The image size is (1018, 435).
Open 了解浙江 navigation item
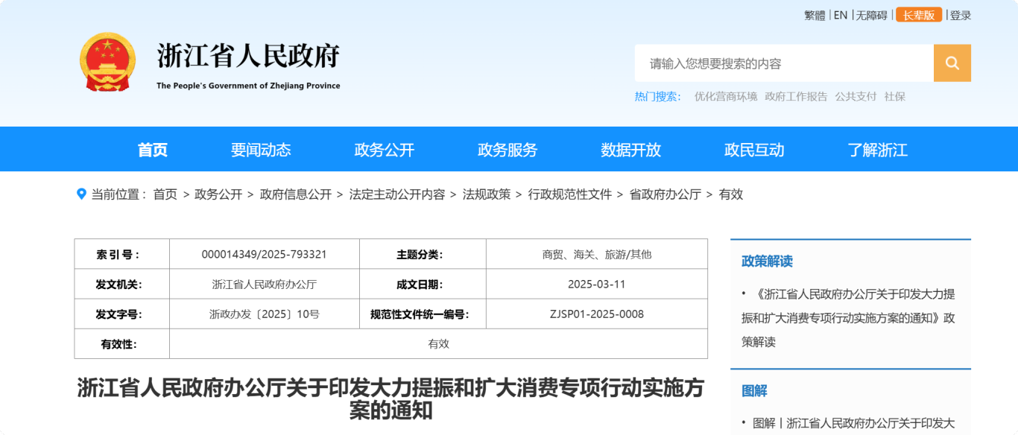click(x=878, y=150)
